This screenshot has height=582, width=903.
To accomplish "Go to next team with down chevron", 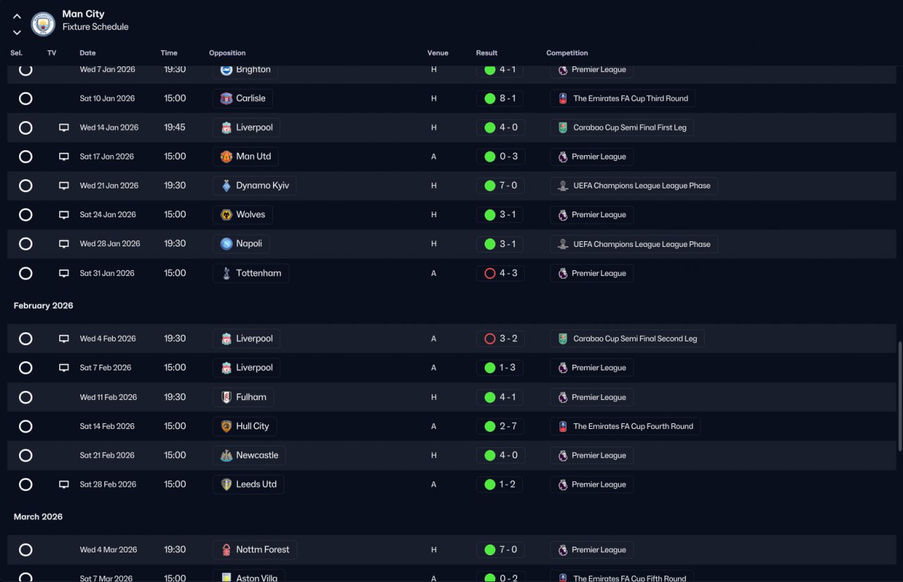I will click(17, 32).
